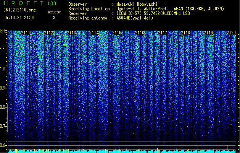Click the 2120 time marker
Image resolution: width=240 pixels, height=153 pixels.
[231, 33]
